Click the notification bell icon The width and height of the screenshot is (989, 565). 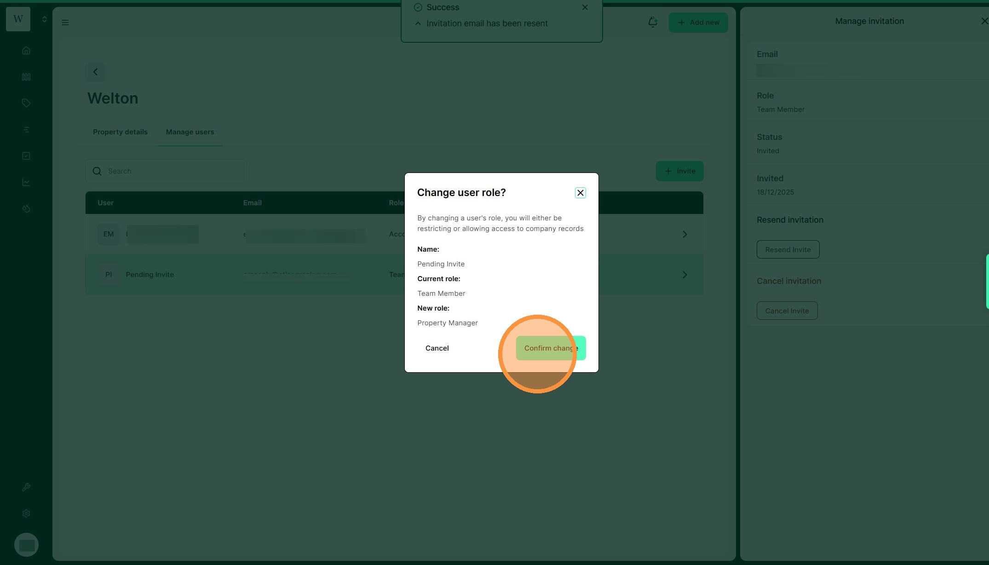click(652, 22)
